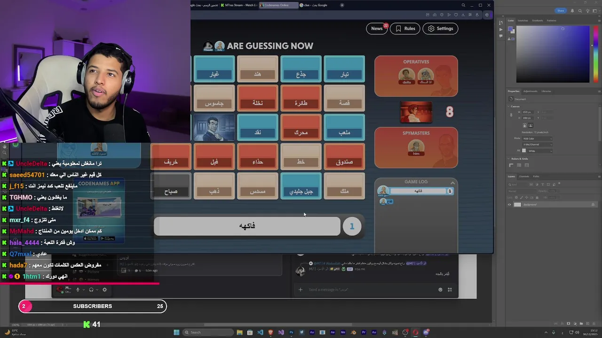Collapse the Game Log panel
The height and width of the screenshot is (338, 602).
(452, 183)
